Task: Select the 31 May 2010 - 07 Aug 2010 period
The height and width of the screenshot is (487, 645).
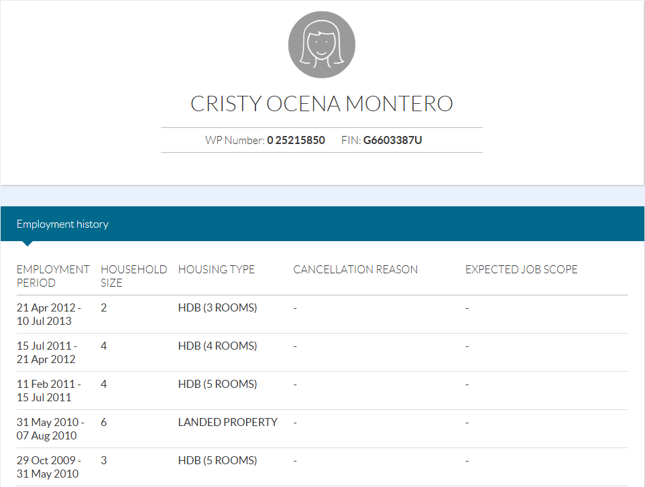Action: click(x=51, y=429)
